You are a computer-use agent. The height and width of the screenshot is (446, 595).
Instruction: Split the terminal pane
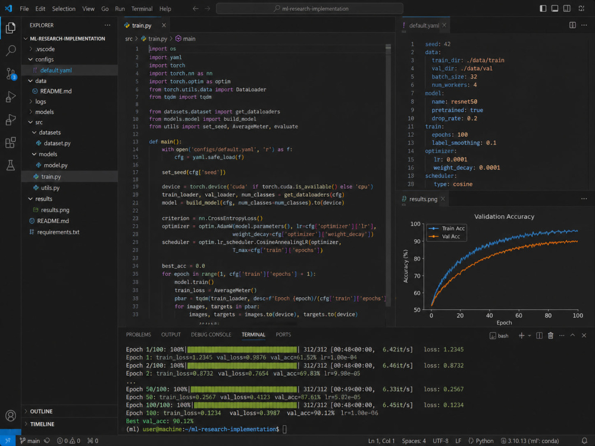tap(539, 335)
